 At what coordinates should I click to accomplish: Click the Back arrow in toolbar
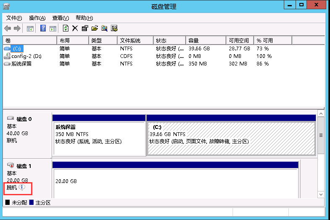[8, 29]
